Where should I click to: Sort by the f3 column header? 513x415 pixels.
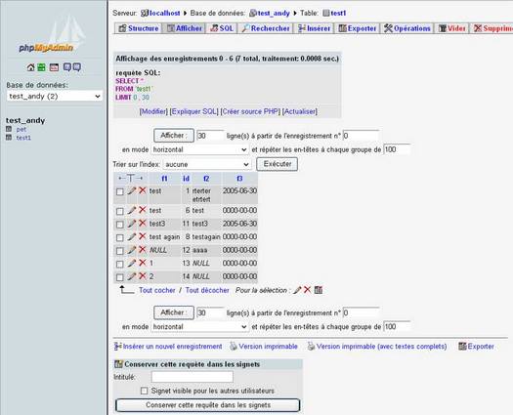pos(239,179)
